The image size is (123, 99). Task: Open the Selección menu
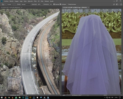coord(30,1)
